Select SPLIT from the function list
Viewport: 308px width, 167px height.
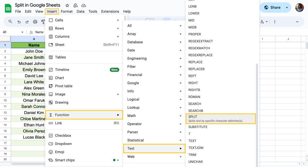click(221, 119)
